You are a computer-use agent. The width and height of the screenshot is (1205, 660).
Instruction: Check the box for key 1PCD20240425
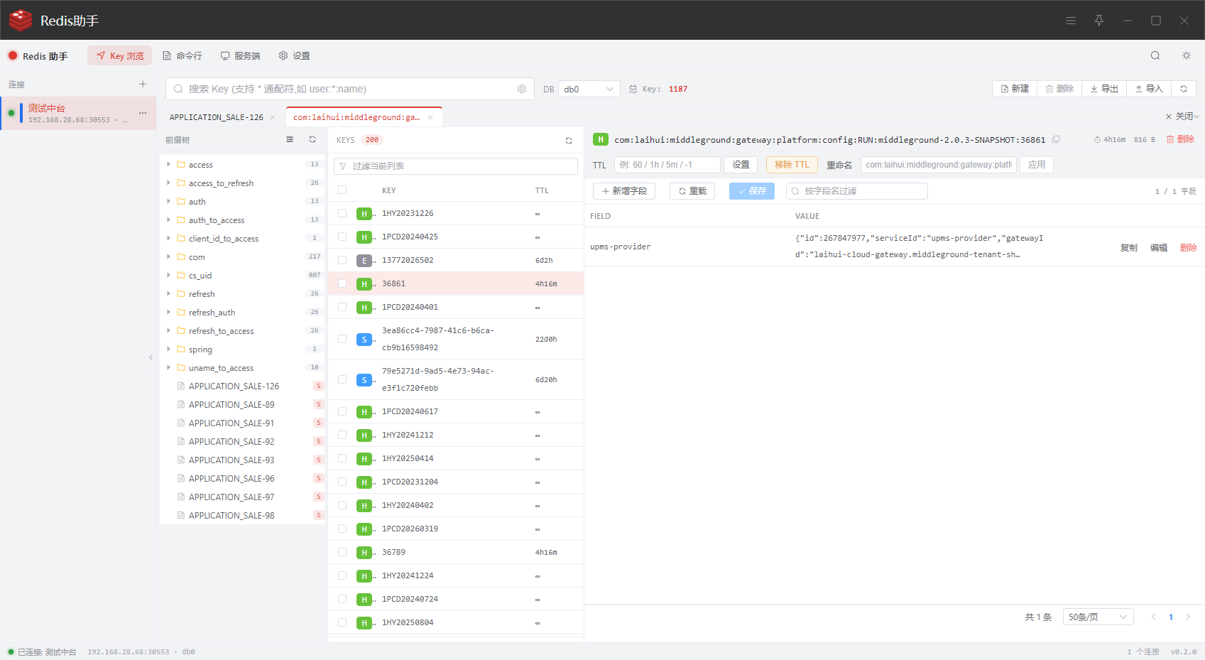pyautogui.click(x=342, y=237)
